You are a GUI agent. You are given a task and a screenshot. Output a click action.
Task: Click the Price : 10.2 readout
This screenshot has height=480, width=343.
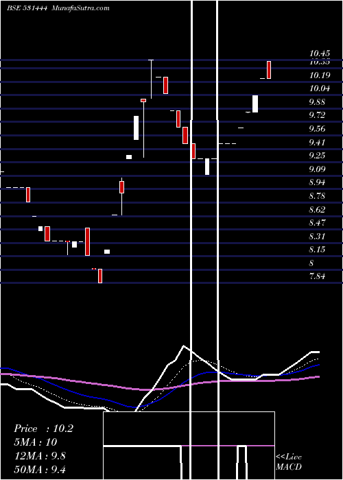[x=44, y=429]
